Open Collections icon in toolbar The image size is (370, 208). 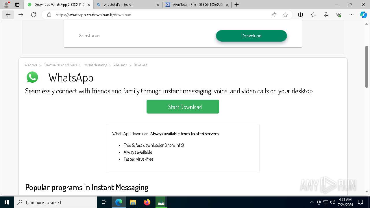click(x=326, y=15)
